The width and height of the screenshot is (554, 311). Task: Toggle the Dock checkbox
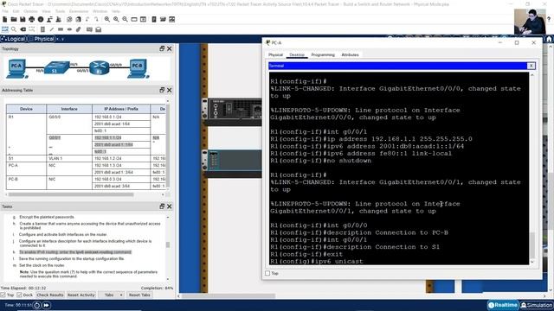pyautogui.click(x=19, y=295)
